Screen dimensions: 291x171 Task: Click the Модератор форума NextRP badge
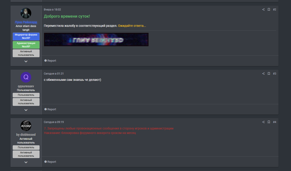coord(26,36)
